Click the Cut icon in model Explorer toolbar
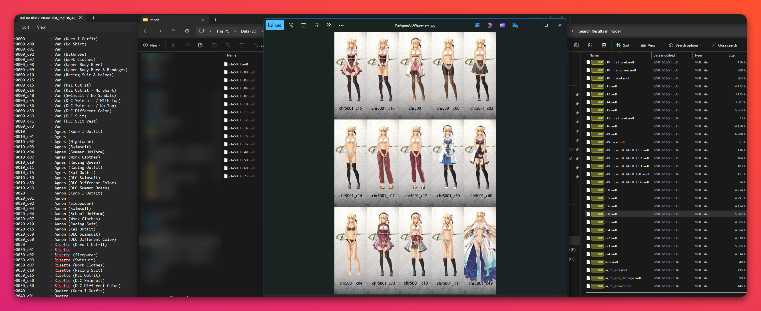 (x=173, y=45)
